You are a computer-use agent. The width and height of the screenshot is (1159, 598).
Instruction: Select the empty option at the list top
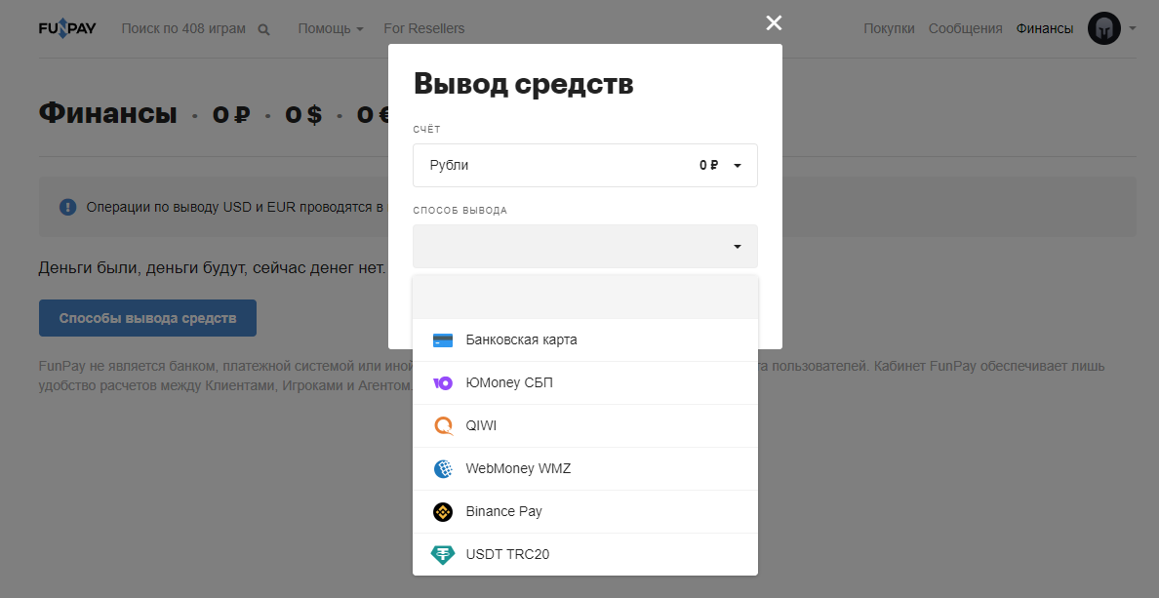pos(584,296)
